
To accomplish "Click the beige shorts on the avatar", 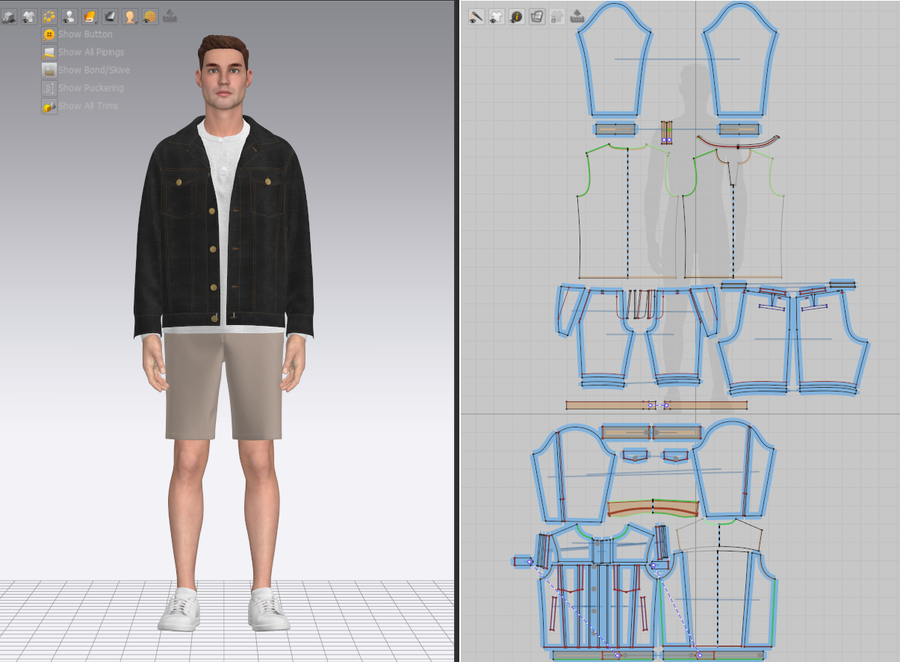I will [223, 386].
